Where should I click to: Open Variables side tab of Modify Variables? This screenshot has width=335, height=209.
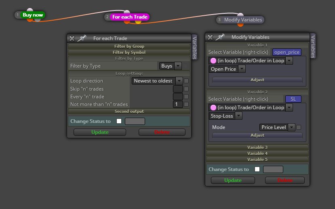[x=313, y=46]
